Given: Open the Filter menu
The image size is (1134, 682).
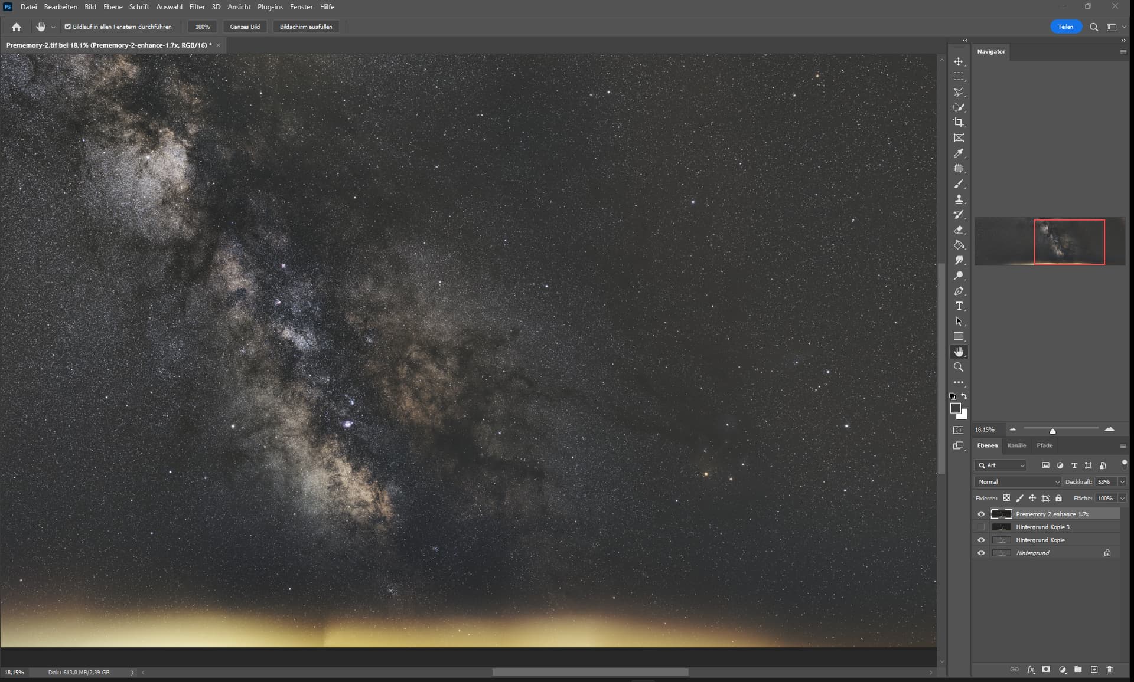Looking at the screenshot, I should point(197,7).
